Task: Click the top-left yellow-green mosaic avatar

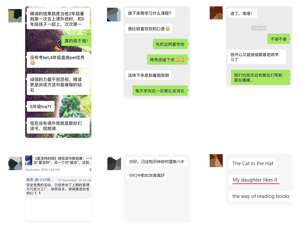Action: pyautogui.click(x=15, y=16)
